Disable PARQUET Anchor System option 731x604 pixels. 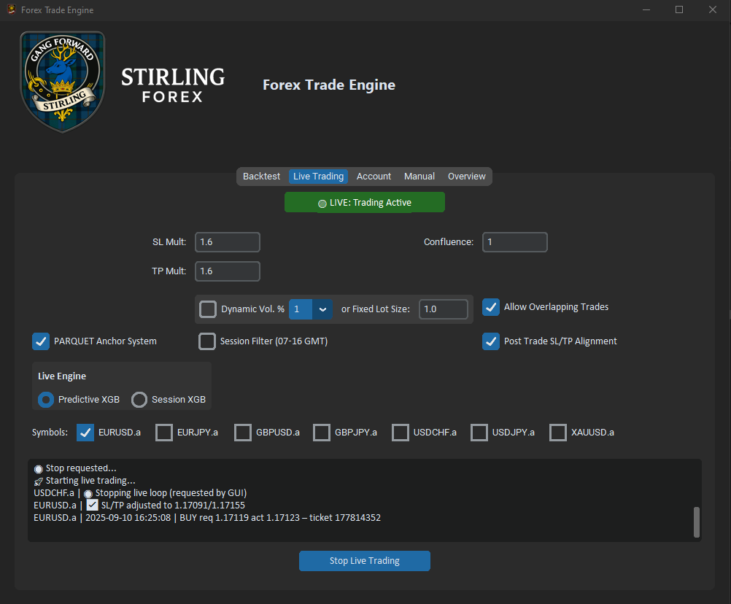click(x=41, y=341)
